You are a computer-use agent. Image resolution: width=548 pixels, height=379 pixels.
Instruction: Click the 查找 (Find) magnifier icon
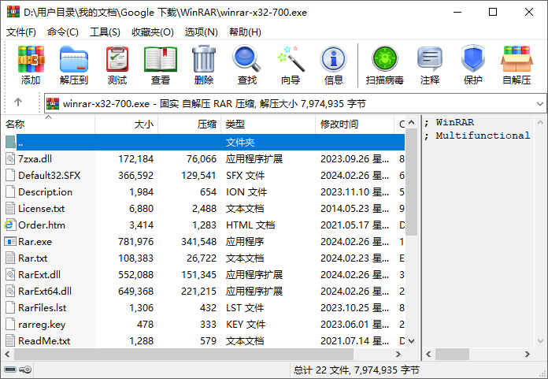(x=246, y=59)
